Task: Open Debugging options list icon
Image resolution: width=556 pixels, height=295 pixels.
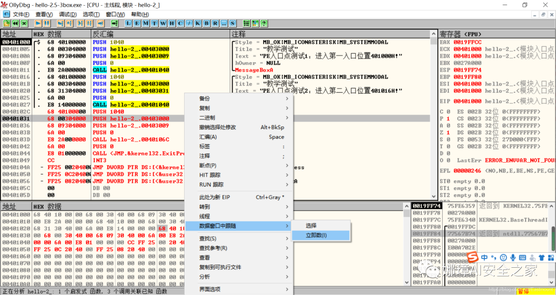Action: tap(247, 23)
